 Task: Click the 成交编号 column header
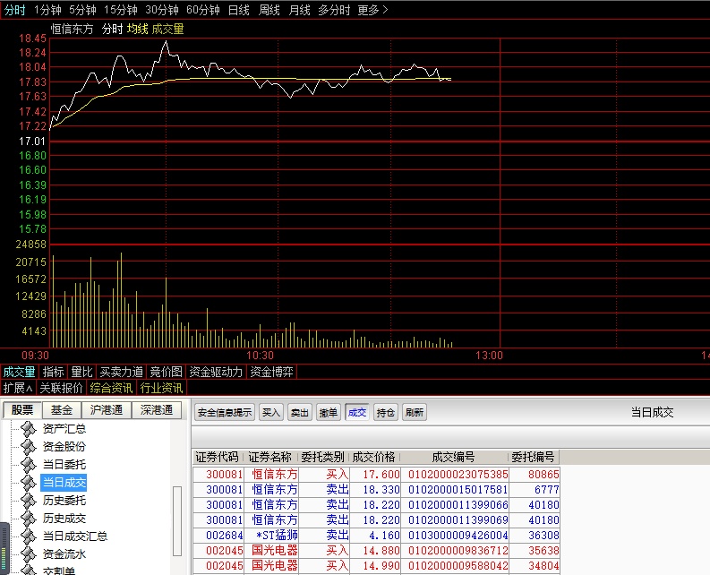[453, 457]
